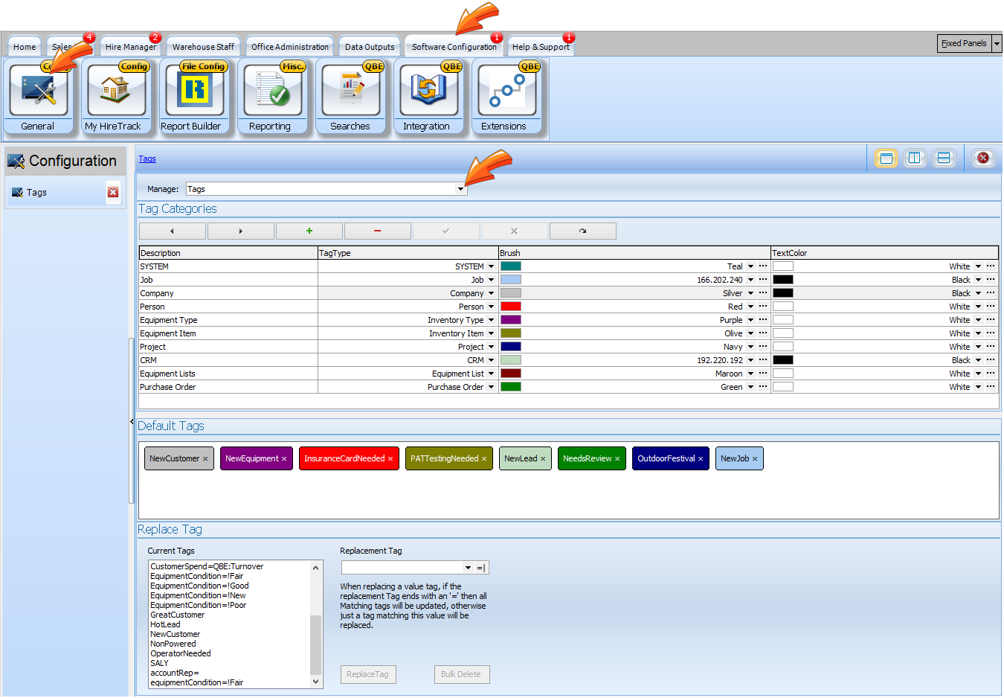Open My HireTrack config icon
This screenshot has width=1004, height=698.
coord(115,95)
